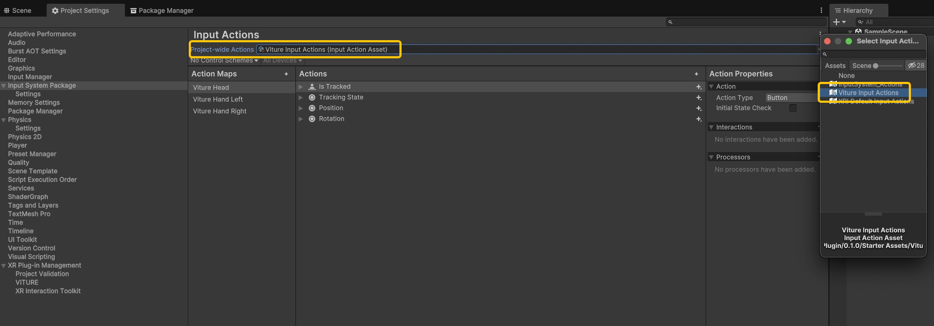Viewport: 934px width, 326px height.
Task: Enable the Initial State Check checkbox
Action: (x=792, y=108)
